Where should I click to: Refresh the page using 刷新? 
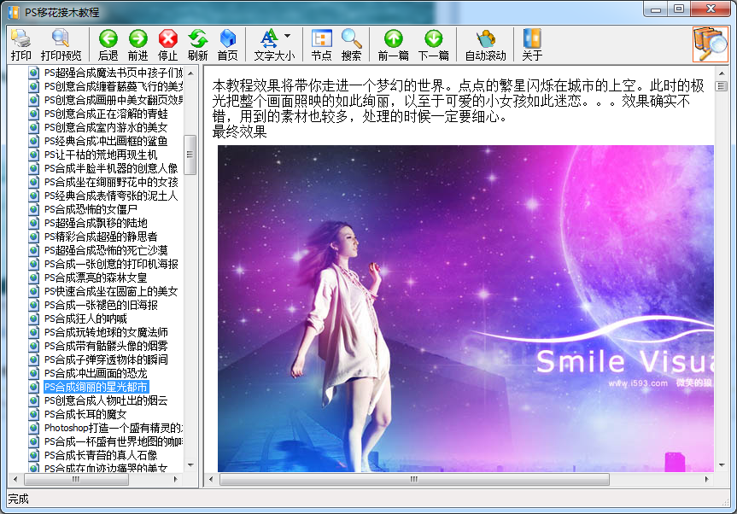coord(197,44)
